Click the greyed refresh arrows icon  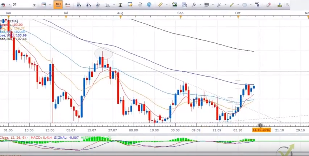click(x=140, y=5)
